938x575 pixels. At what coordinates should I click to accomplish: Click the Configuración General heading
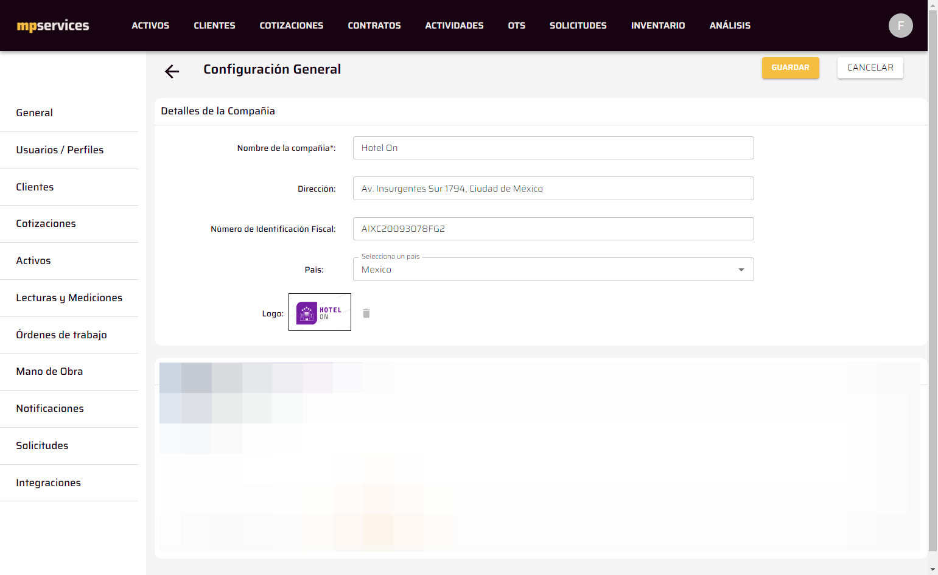point(272,69)
